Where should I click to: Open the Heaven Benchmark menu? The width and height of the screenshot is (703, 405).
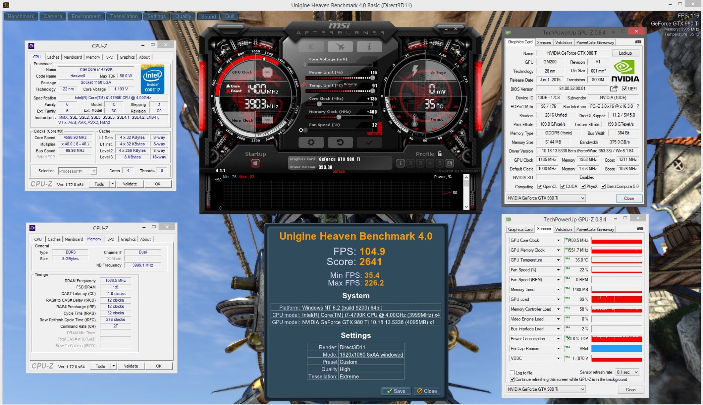pyautogui.click(x=21, y=16)
